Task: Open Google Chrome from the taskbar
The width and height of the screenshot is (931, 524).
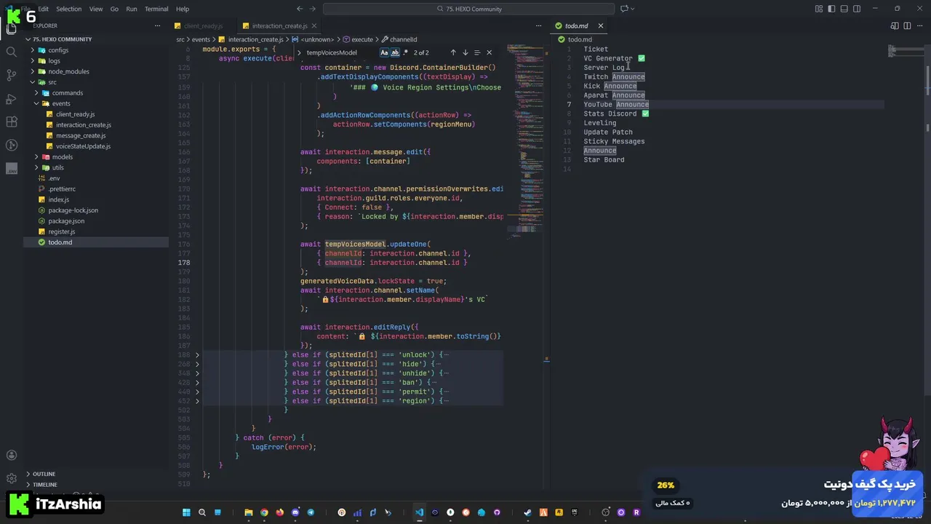Action: 264,512
